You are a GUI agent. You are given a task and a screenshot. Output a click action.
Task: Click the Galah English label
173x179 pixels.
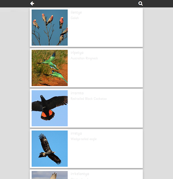click(x=75, y=18)
